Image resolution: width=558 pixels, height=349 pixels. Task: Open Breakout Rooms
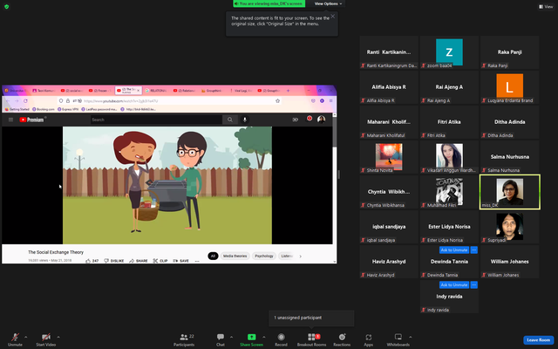point(312,339)
